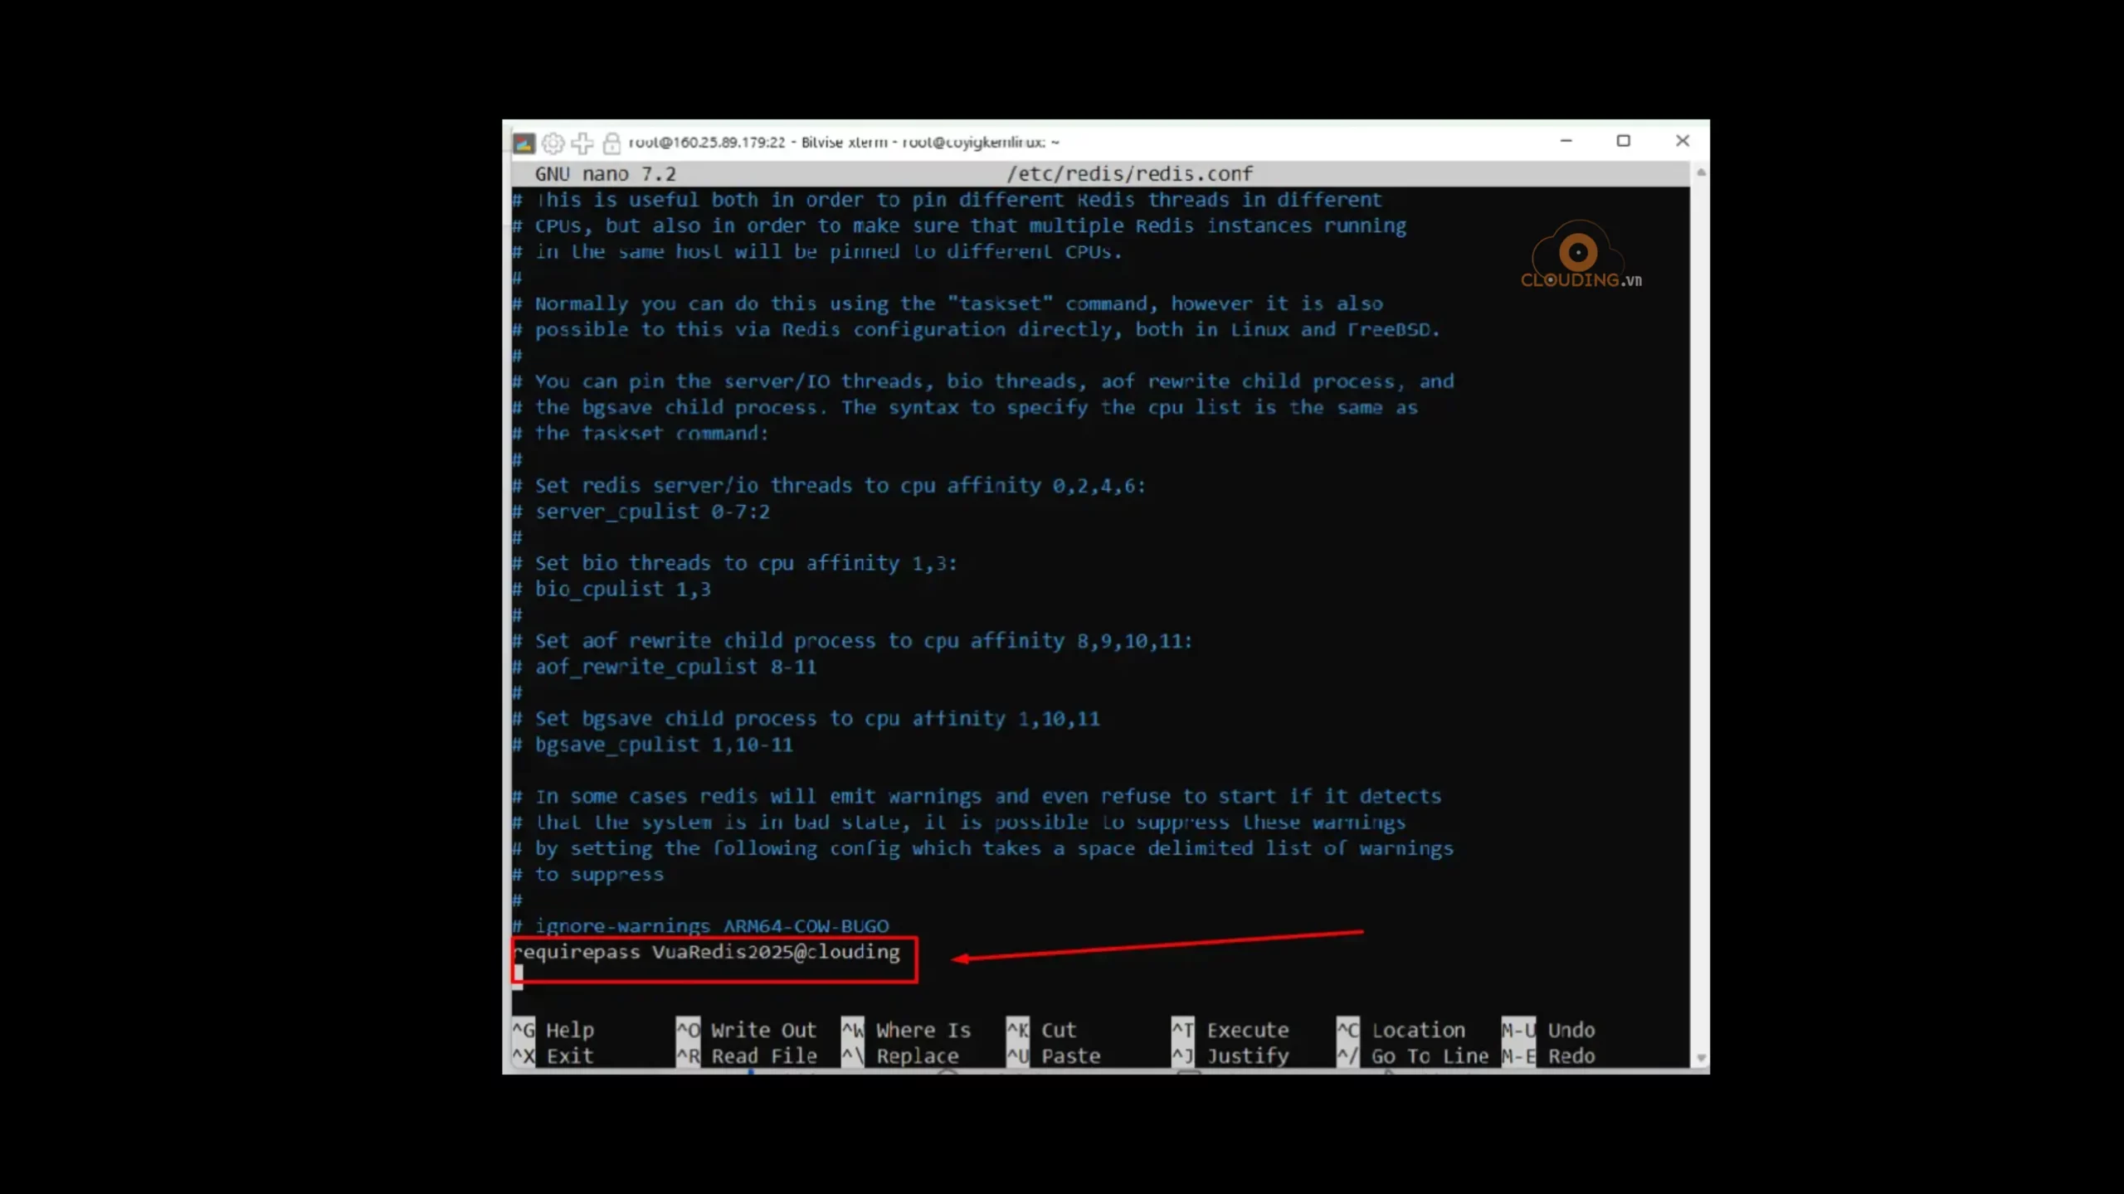Click the ^R Read File shortcut
2124x1194 pixels.
(747, 1056)
